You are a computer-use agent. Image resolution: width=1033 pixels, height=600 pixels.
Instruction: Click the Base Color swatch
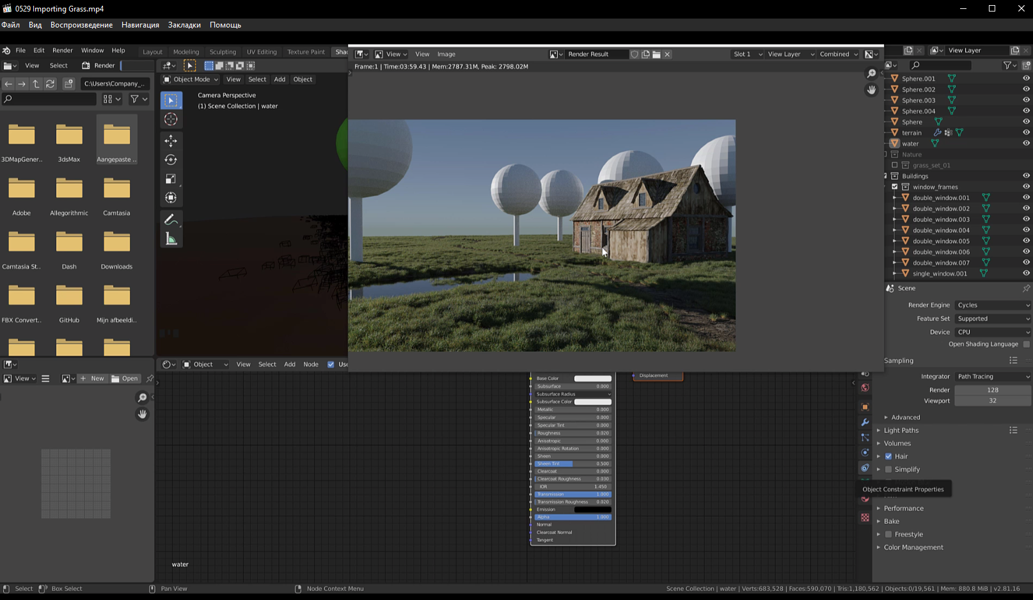[x=592, y=379]
